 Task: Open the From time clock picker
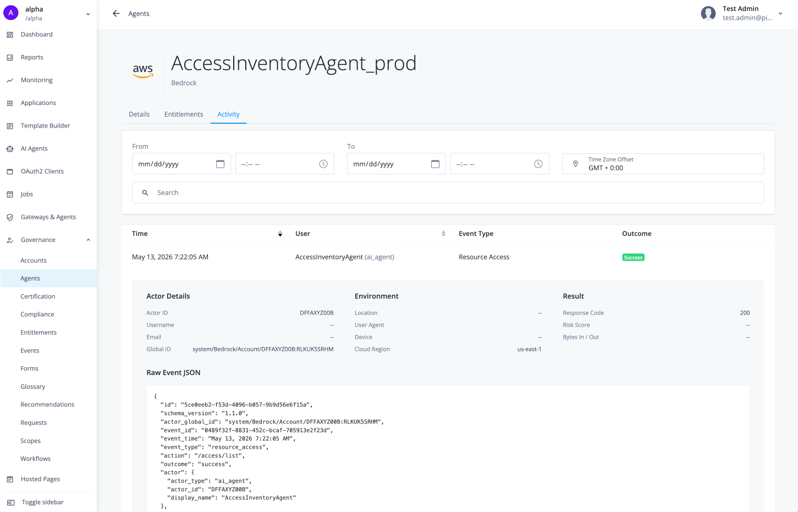tap(323, 164)
